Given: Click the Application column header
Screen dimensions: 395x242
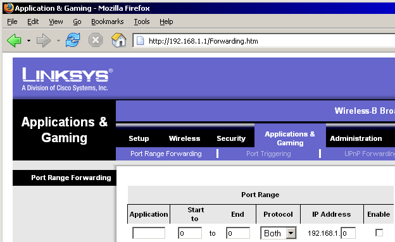Looking at the screenshot, I should pos(149,214).
